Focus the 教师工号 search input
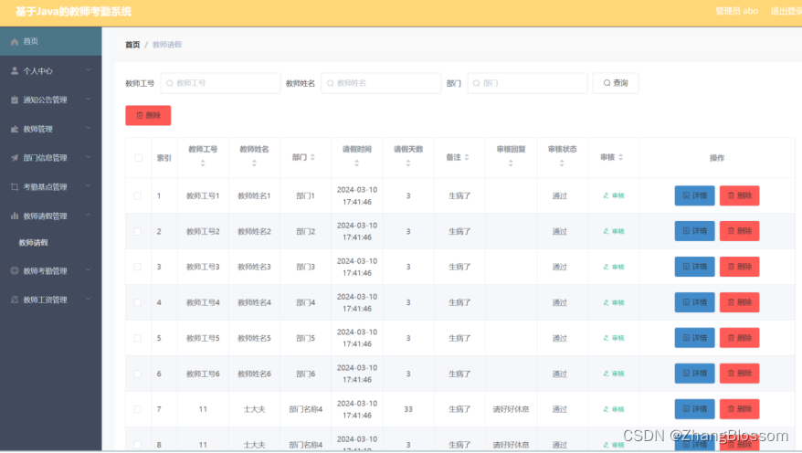Screen dimensions: 802x453 coord(220,83)
